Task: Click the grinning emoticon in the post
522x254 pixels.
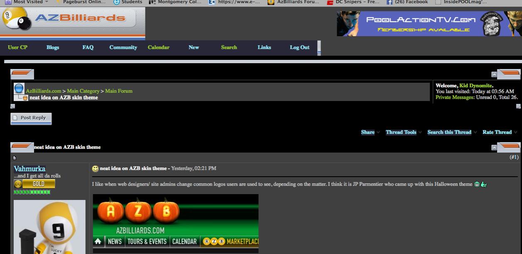Action: tap(477, 184)
